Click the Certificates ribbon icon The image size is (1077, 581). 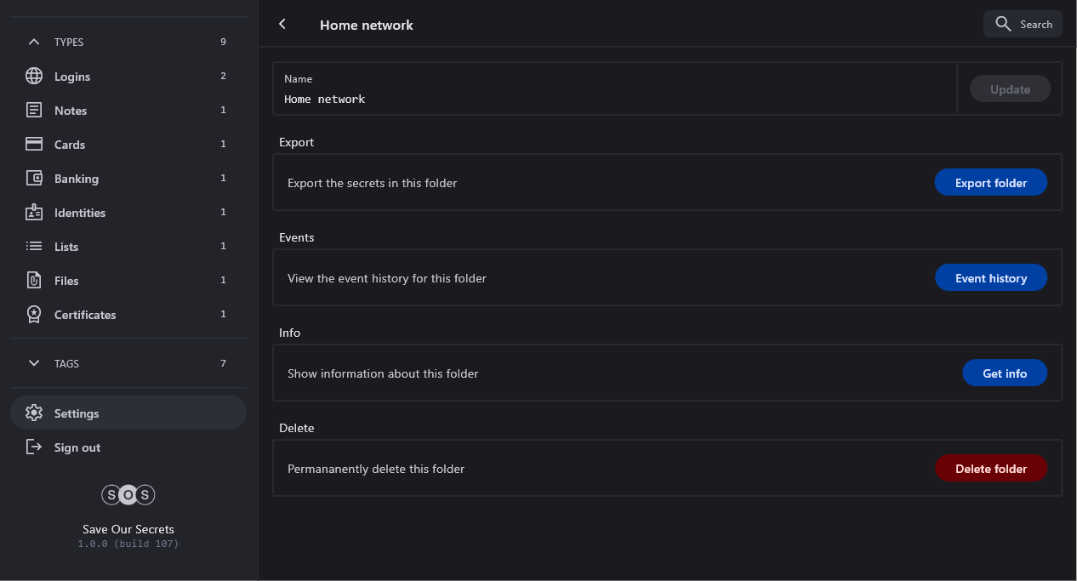34,315
